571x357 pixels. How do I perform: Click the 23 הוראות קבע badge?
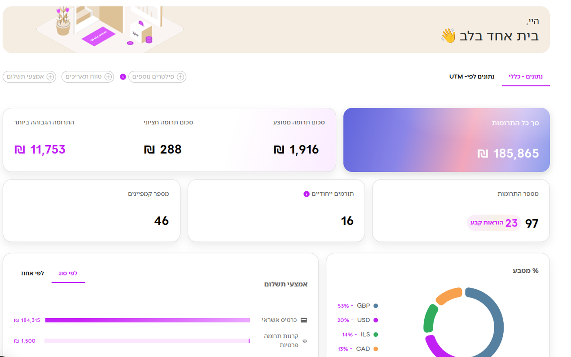click(x=494, y=223)
